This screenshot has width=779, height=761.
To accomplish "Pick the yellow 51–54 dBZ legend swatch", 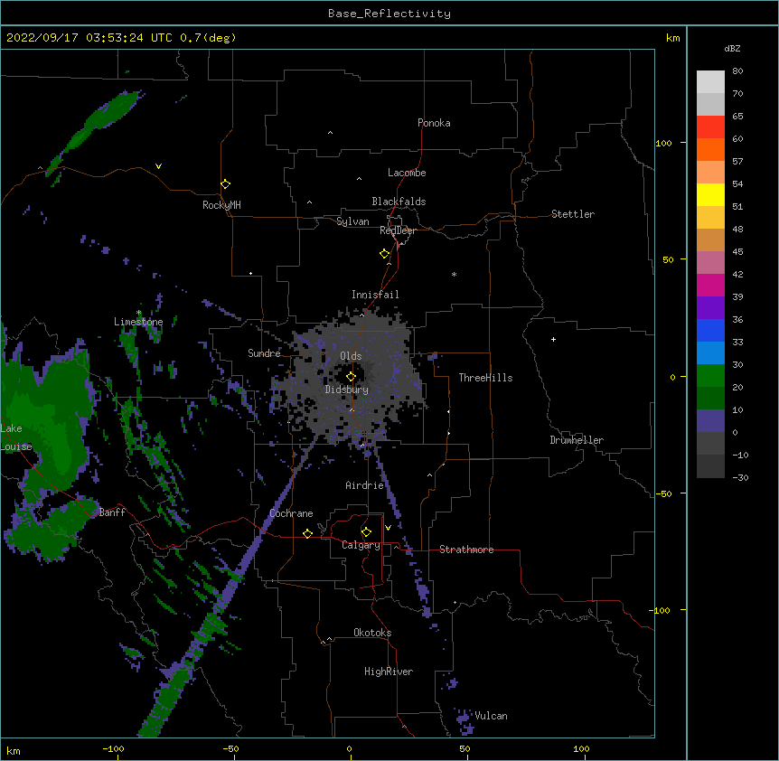I will 710,194.
